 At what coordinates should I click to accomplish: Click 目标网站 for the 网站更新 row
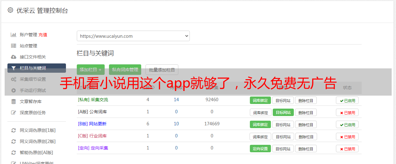point(283,124)
